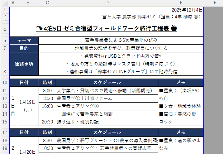The height and width of the screenshot is (154, 223).
Task: Click the date cell 2025年12月4日
Action: [x=187, y=10]
